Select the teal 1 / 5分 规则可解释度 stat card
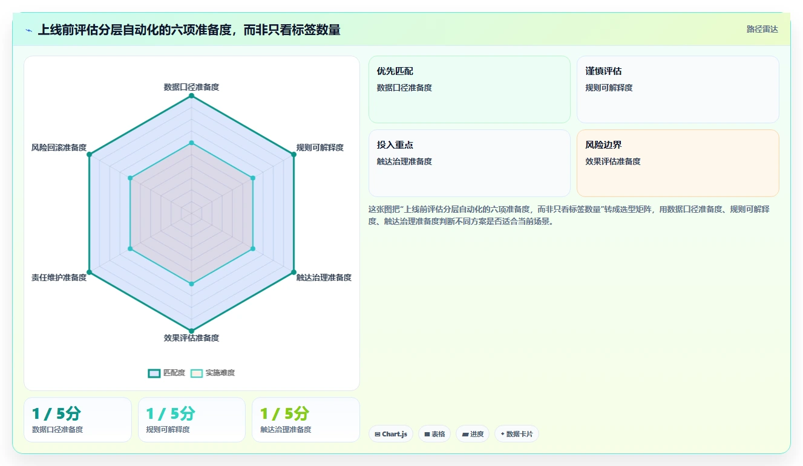Image resolution: width=803 pixels, height=466 pixels. coord(192,419)
